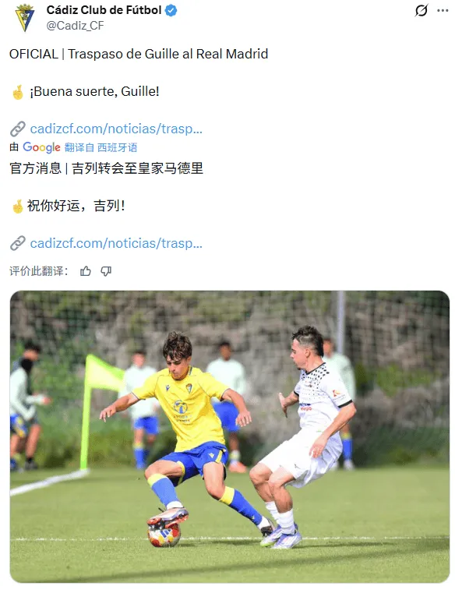Click the '翻译自 西班牙语' translation label
455x593 pixels.
click(x=101, y=147)
